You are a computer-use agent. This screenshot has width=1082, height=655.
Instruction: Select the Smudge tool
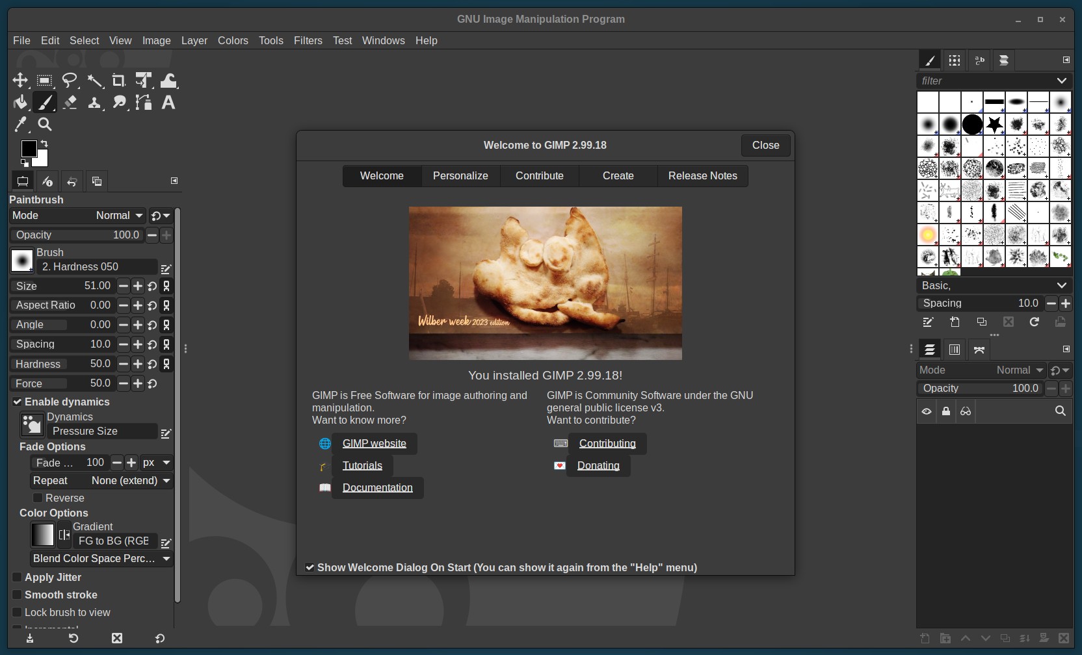tap(119, 103)
